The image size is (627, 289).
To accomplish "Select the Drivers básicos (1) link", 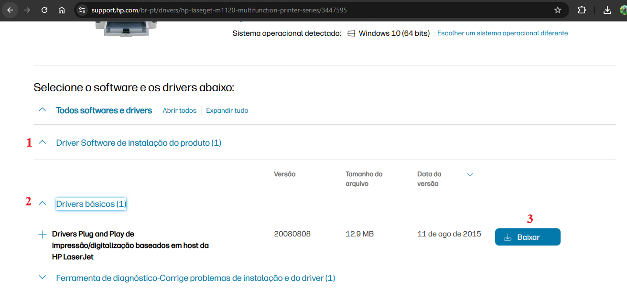I will tap(91, 204).
